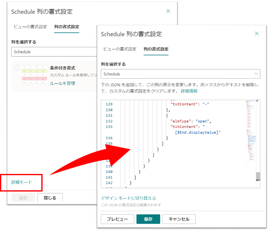Click the 閉じる button in back panel
This screenshot has height=231, width=269.
(x=50, y=198)
